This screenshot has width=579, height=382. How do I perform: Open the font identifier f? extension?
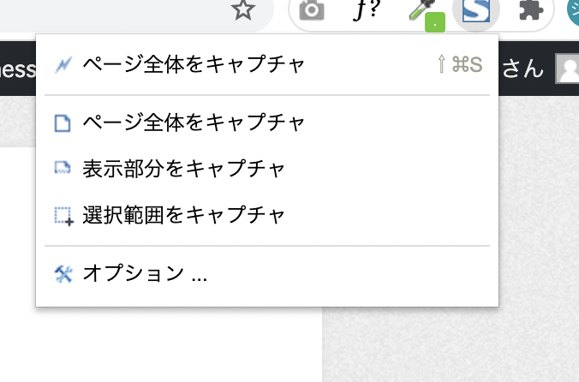(366, 10)
